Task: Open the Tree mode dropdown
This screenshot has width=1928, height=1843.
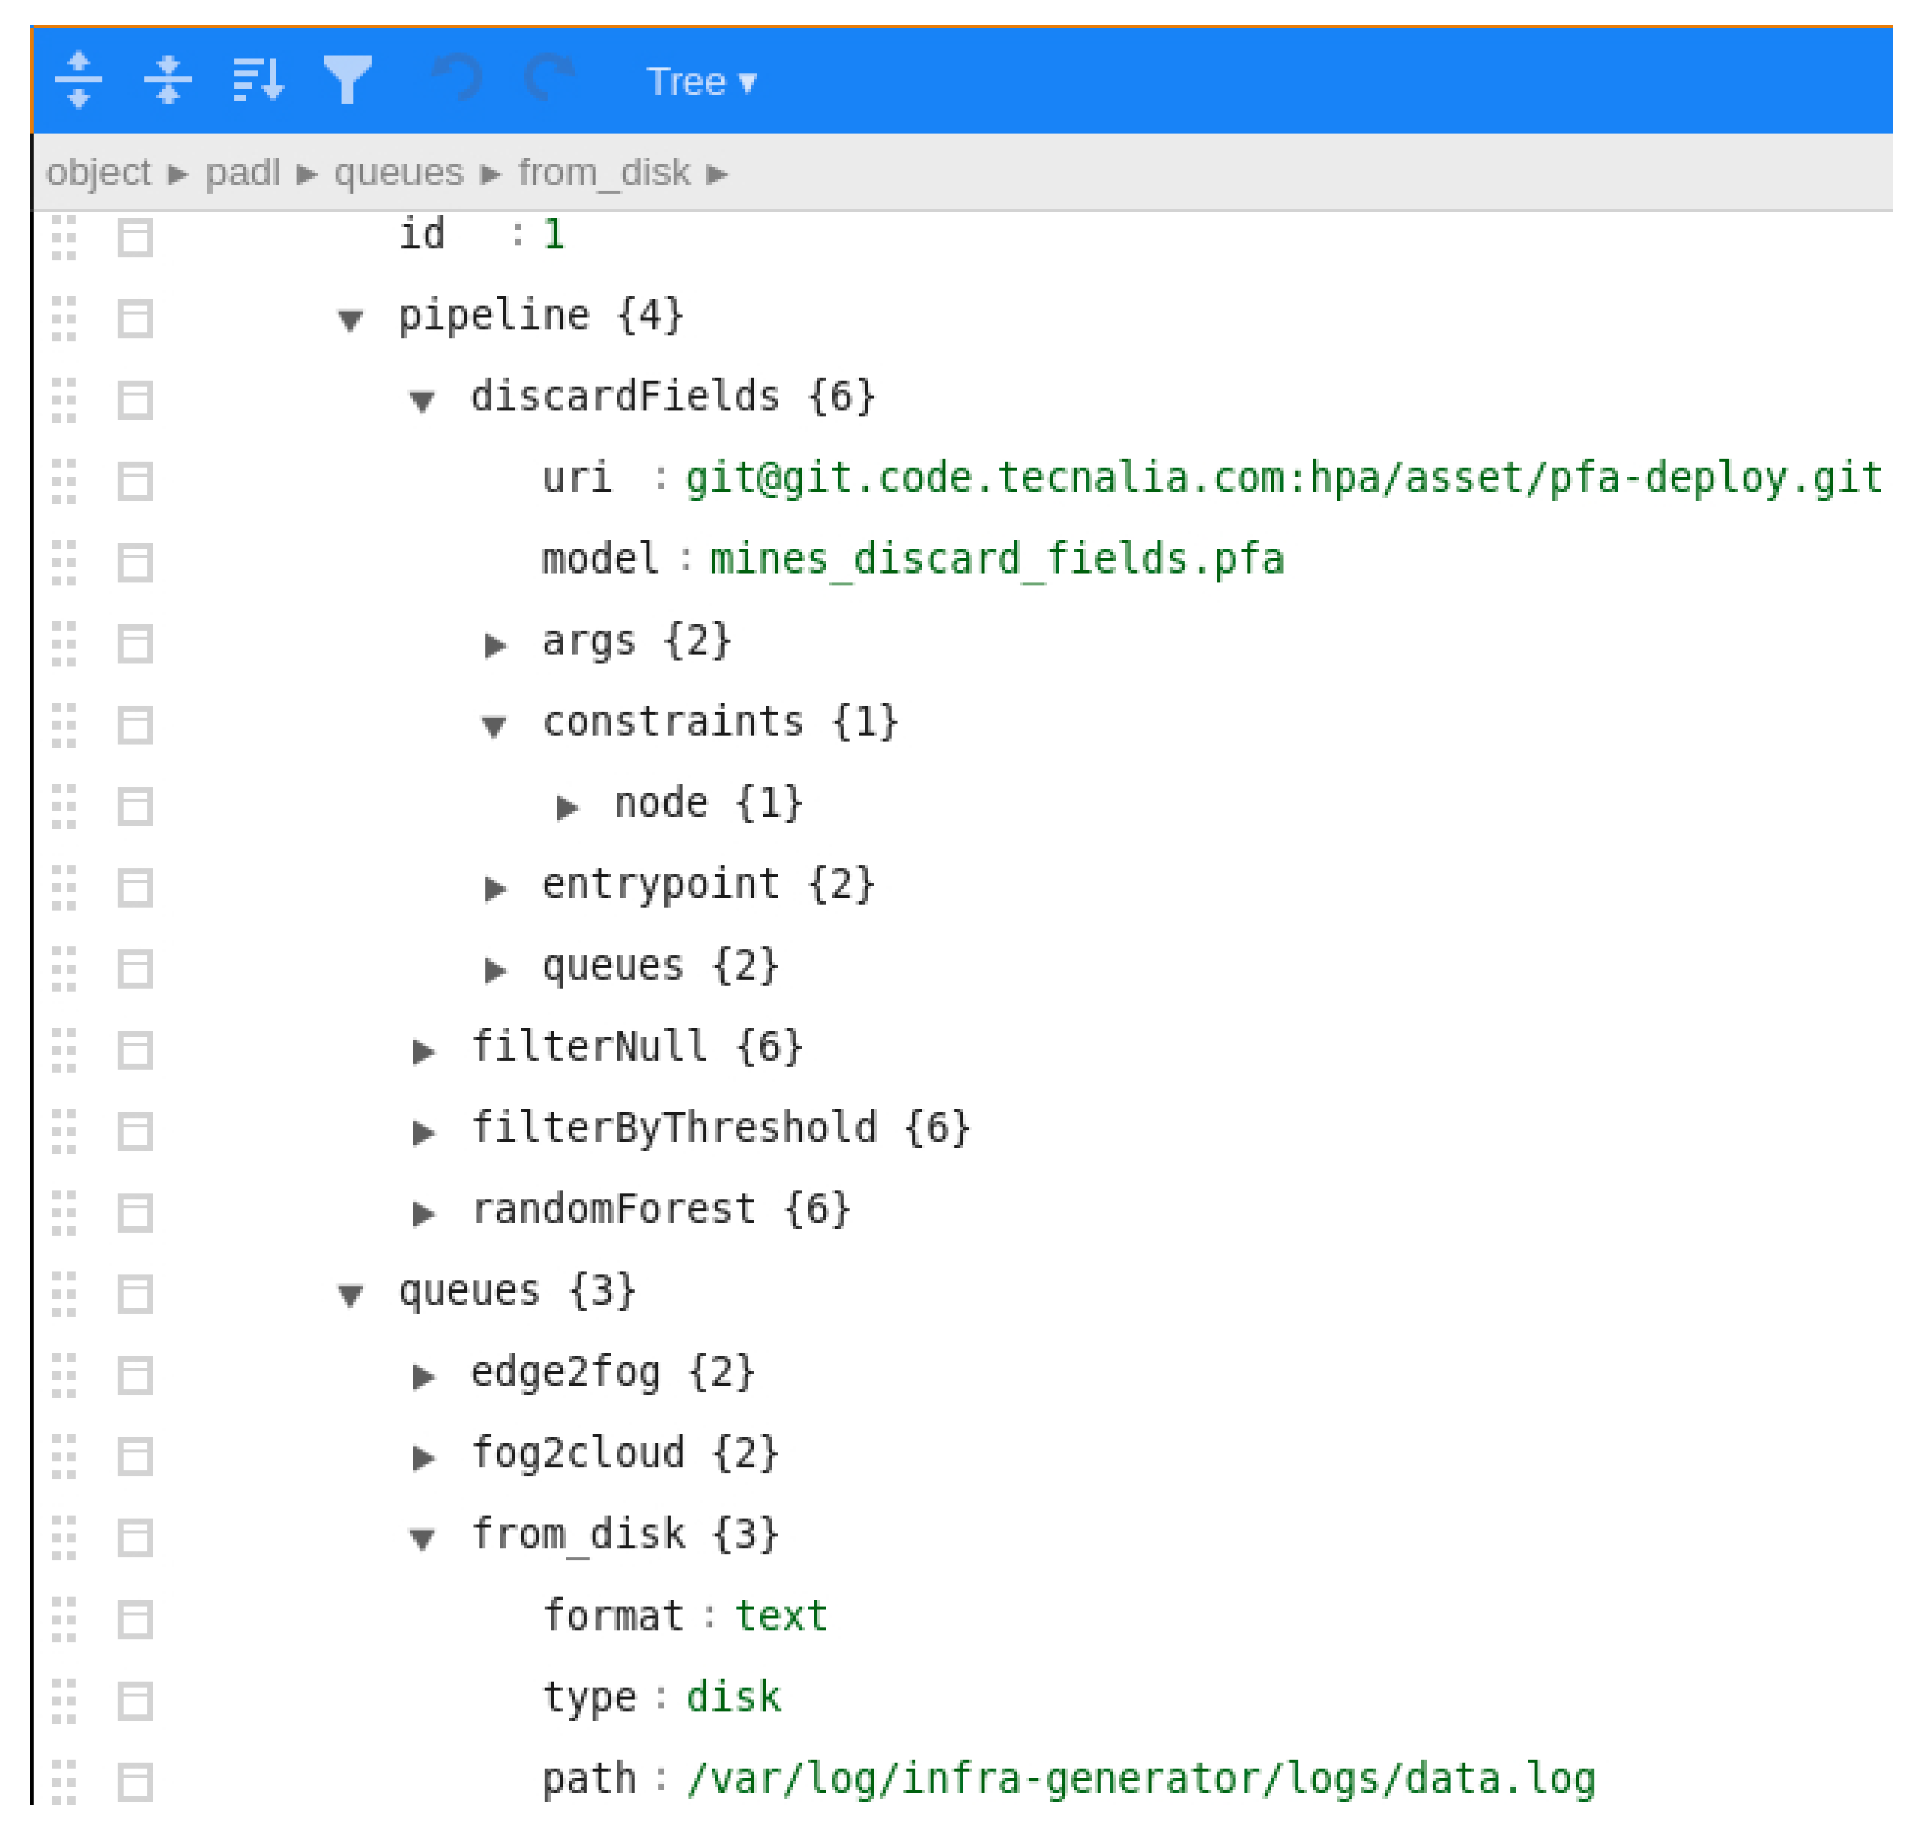Action: coord(701,81)
